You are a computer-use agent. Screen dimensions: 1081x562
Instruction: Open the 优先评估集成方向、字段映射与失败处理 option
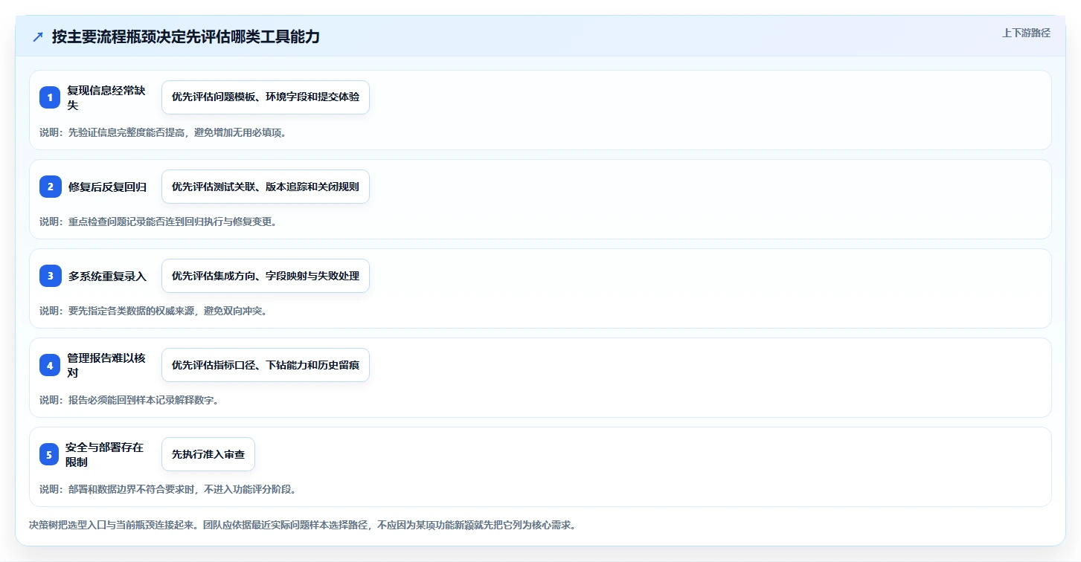pos(266,276)
